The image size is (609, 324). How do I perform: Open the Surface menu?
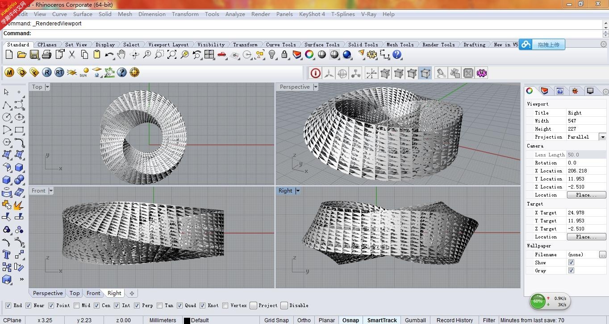coord(83,14)
